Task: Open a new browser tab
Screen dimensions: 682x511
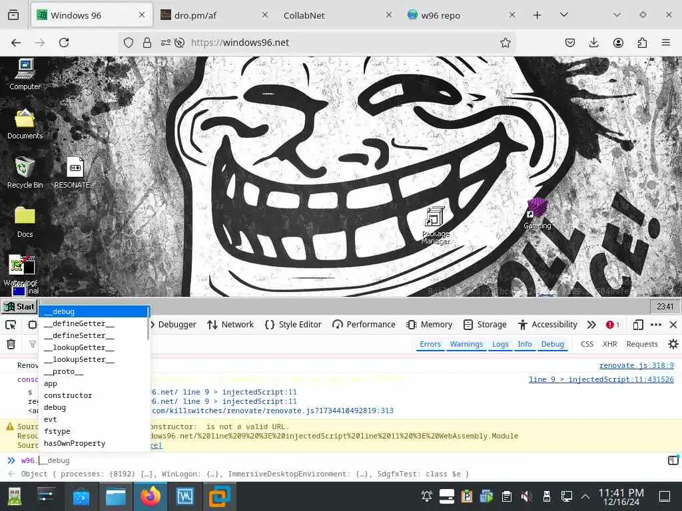Action: click(537, 15)
